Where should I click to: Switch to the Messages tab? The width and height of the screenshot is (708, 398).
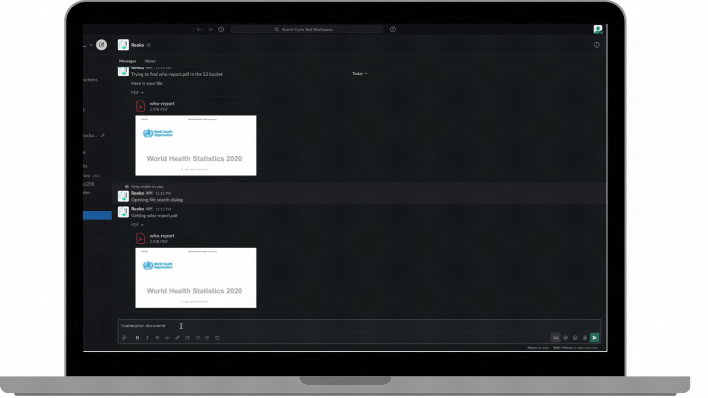(128, 61)
